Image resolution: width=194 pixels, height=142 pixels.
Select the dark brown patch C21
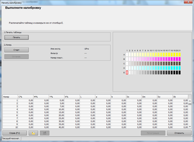tap(179, 64)
